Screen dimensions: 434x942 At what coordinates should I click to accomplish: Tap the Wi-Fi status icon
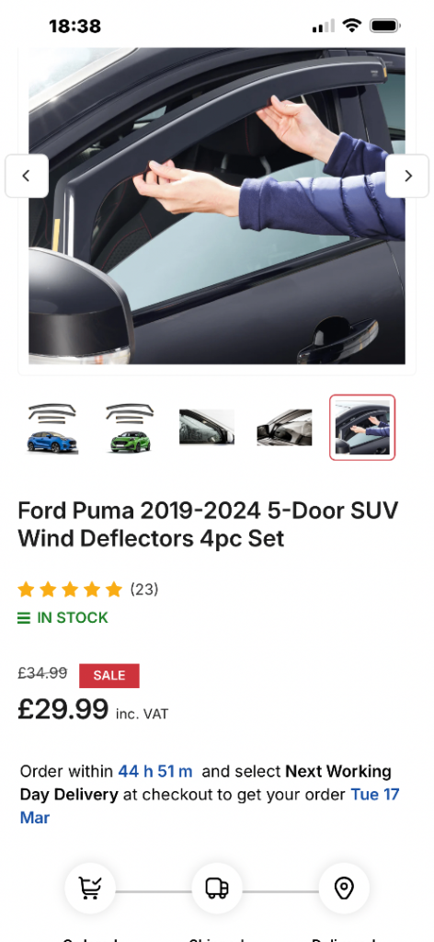(351, 26)
